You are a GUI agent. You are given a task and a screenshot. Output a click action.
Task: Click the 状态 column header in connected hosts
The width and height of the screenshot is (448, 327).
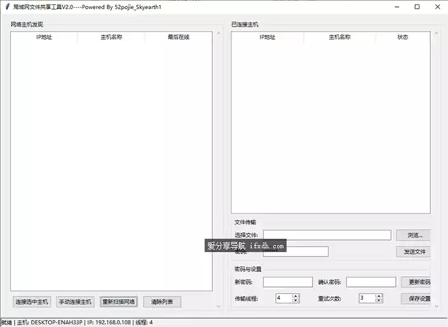click(403, 37)
